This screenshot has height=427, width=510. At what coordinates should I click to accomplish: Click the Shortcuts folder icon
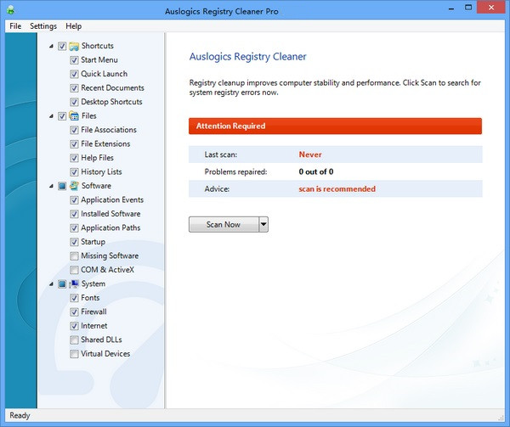coord(74,46)
